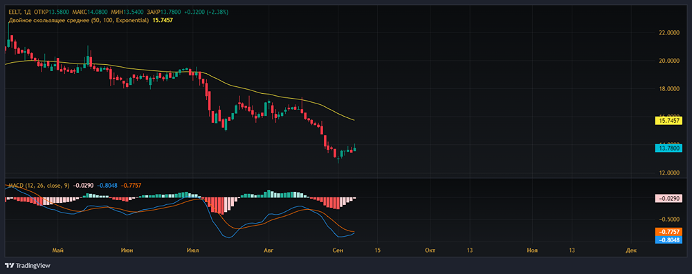
Task: Select the Двойное скользящее среднее indicator legend
Action: (x=79, y=20)
